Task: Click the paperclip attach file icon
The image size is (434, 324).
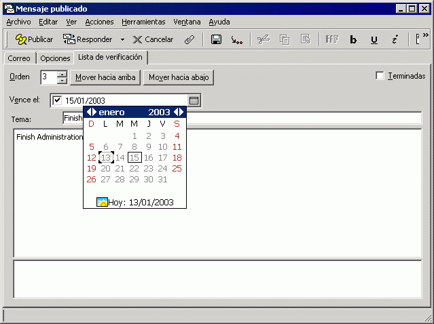Action: coord(189,39)
